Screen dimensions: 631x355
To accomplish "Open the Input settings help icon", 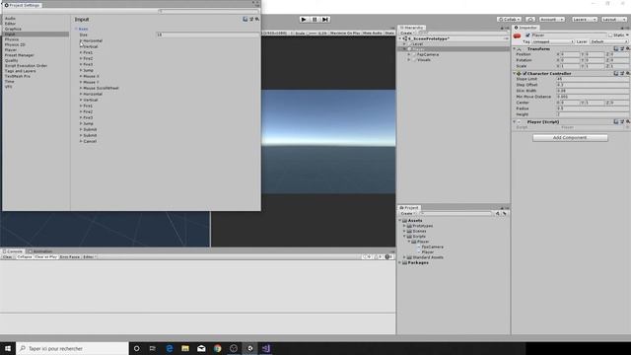I will click(x=245, y=20).
